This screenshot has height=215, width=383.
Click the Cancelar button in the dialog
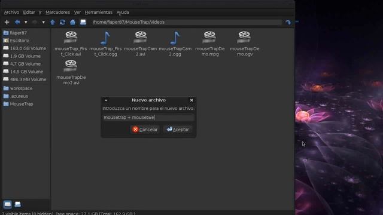pyautogui.click(x=145, y=130)
